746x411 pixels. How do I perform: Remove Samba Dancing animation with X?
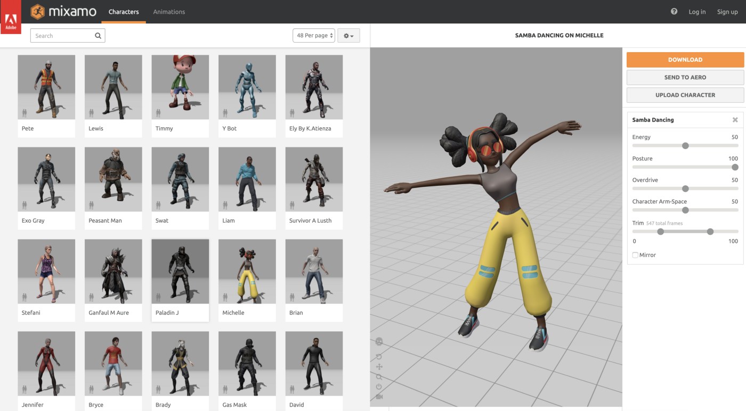[735, 120]
